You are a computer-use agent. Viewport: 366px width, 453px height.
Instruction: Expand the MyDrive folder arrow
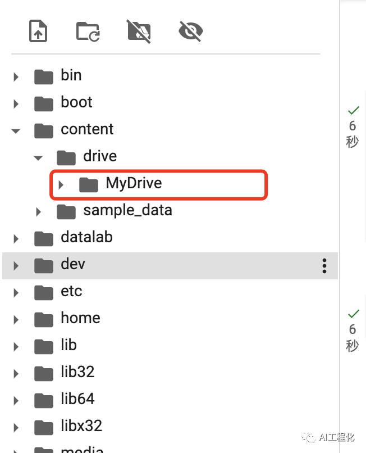point(61,184)
